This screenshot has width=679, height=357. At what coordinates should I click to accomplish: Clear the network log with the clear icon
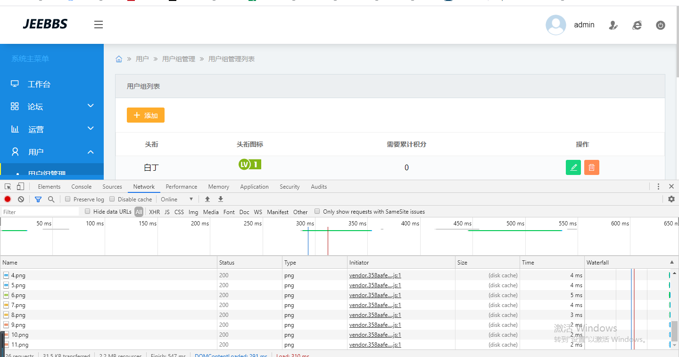coord(21,199)
